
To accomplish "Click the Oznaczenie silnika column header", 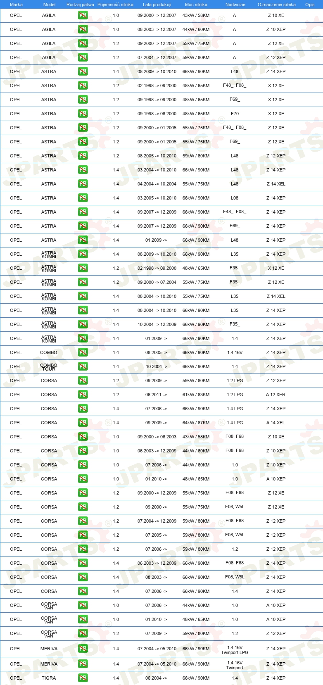I will point(276,5).
